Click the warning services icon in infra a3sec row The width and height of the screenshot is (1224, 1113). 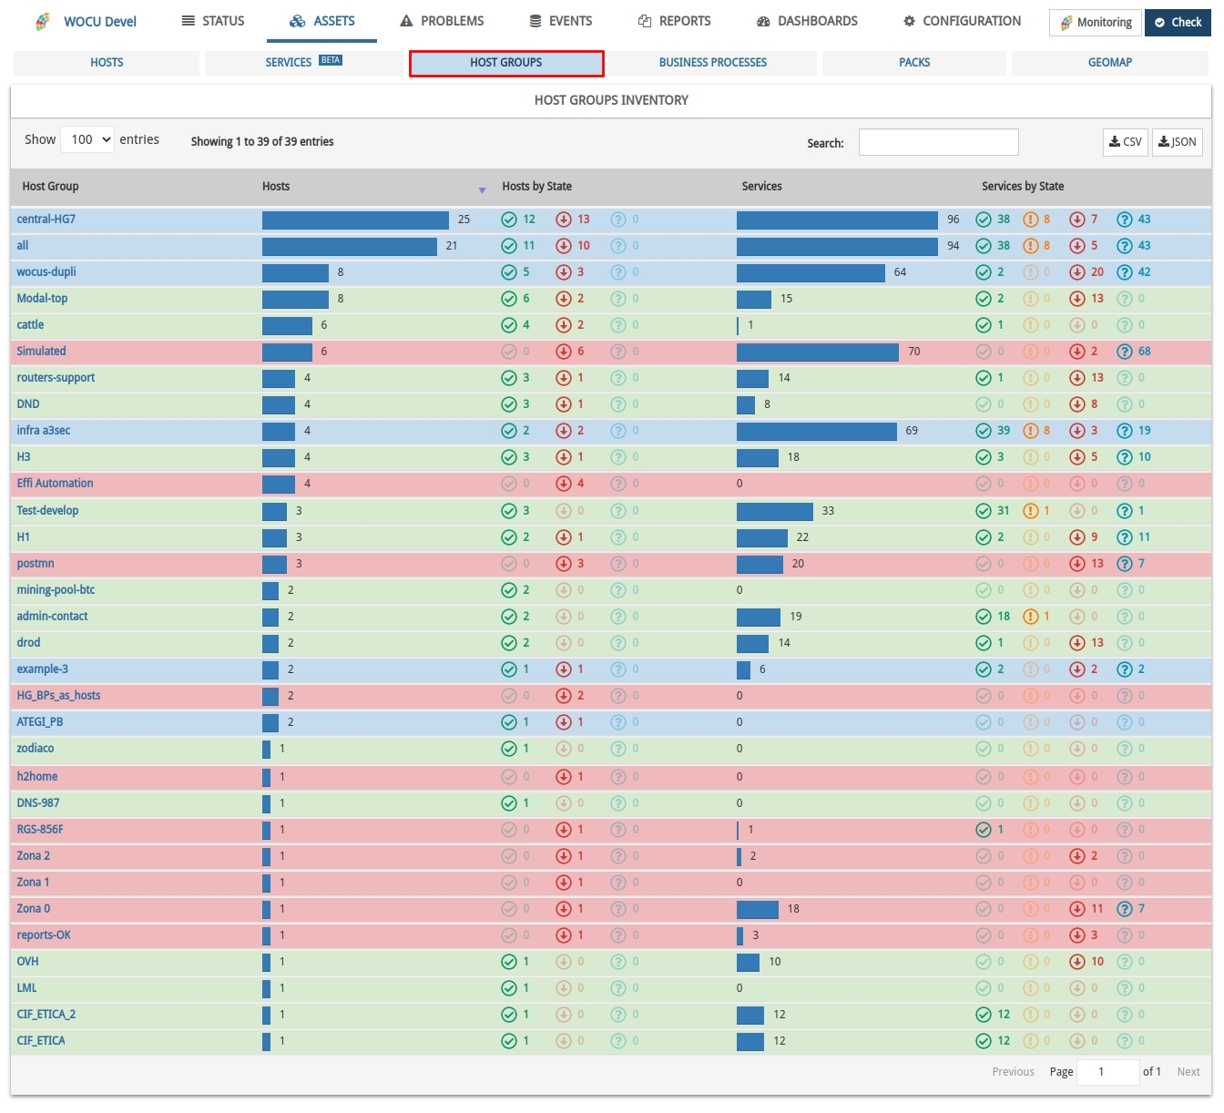click(x=1031, y=431)
